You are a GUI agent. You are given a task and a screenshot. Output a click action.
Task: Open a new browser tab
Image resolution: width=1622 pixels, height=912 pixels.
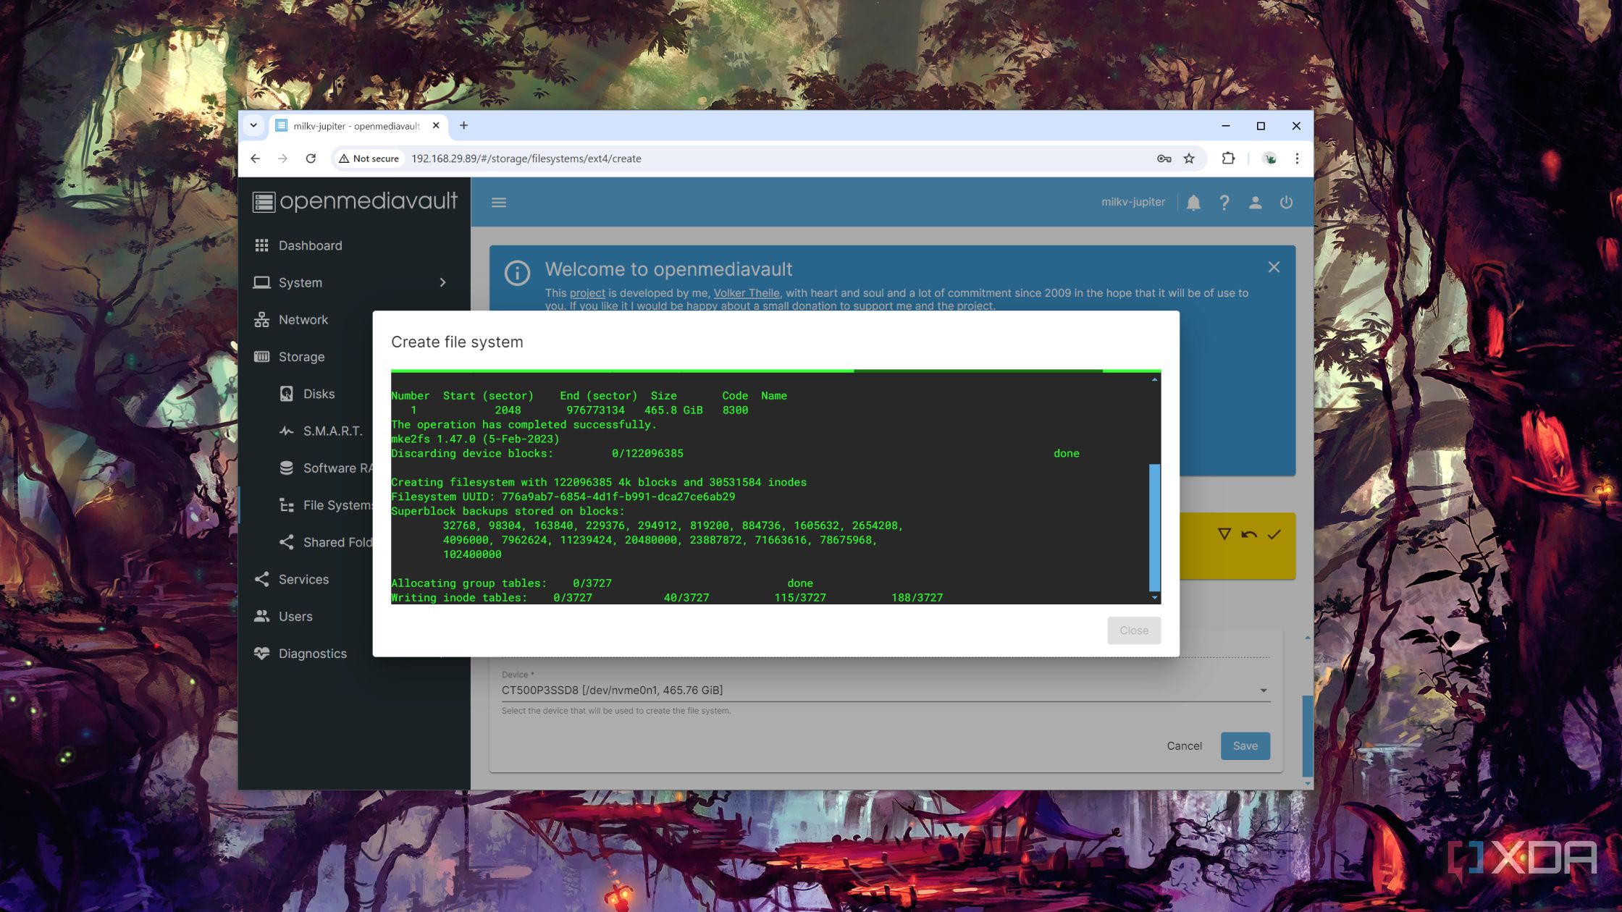pos(463,125)
